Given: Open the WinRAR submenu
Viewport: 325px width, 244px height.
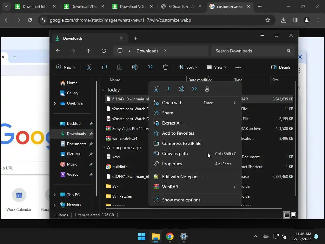Looking at the screenshot, I should pos(195,187).
